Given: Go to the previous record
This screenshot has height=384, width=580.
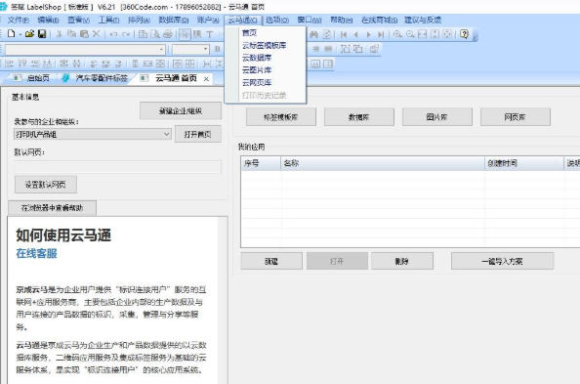Looking at the screenshot, I should point(355,34).
